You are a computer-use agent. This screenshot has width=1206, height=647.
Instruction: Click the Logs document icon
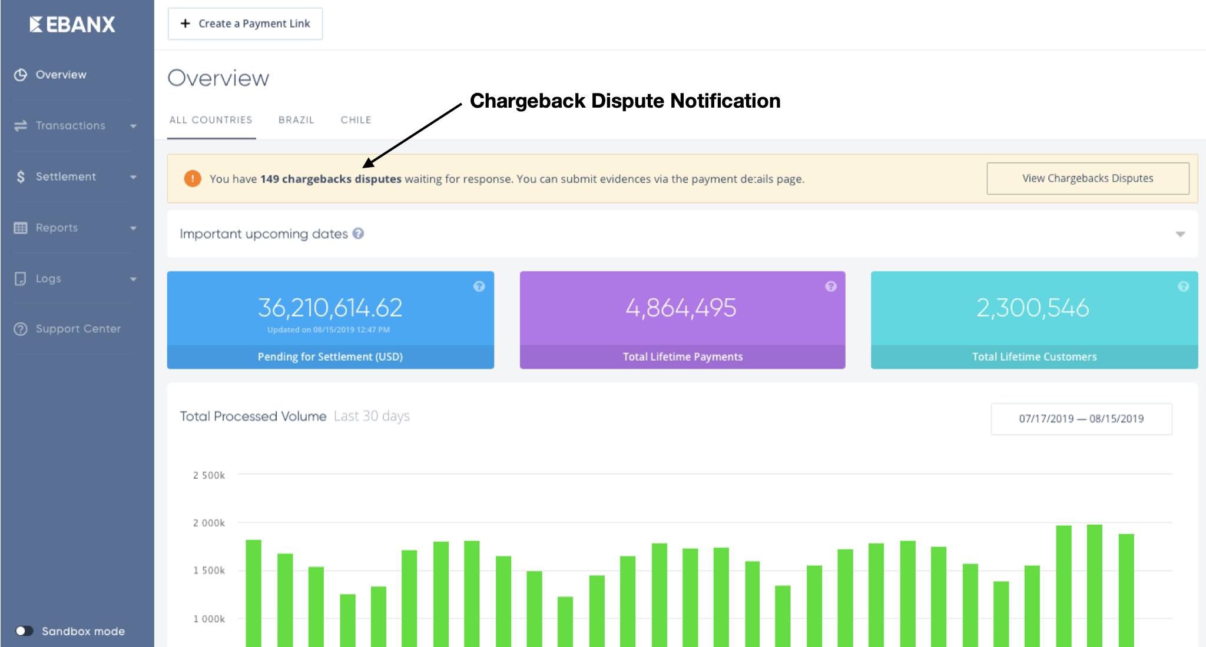coord(21,278)
